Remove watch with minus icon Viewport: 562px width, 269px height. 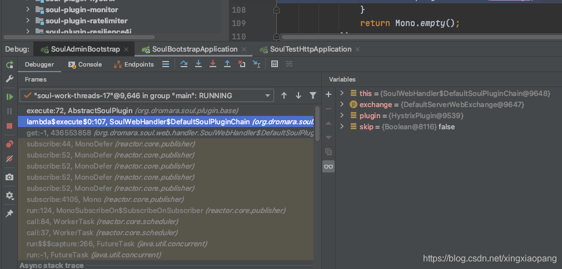pyautogui.click(x=329, y=109)
